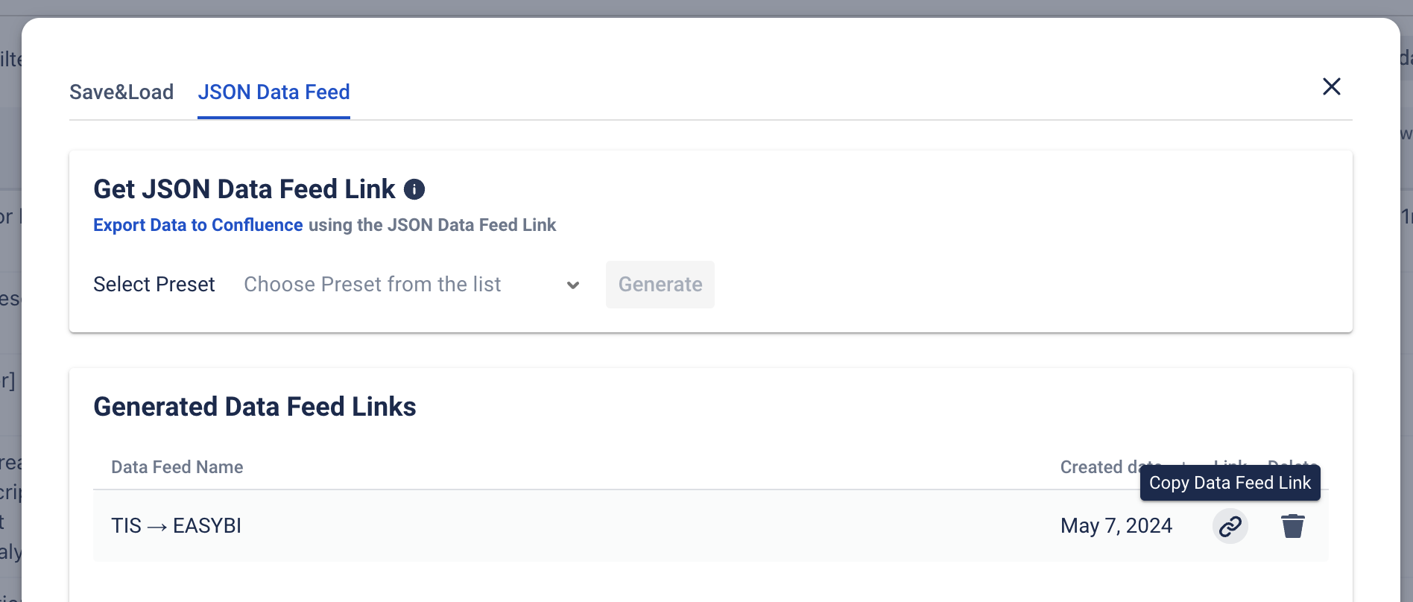The height and width of the screenshot is (602, 1413).
Task: Click the Generated Data Feed Links heading
Action: [254, 407]
